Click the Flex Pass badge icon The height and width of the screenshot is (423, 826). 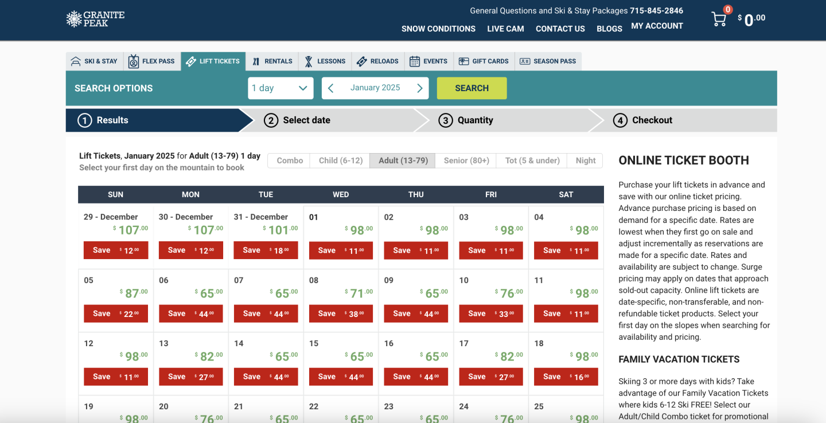pyautogui.click(x=134, y=61)
